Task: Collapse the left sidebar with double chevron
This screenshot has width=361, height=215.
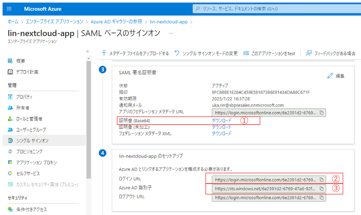Action: click(87, 51)
